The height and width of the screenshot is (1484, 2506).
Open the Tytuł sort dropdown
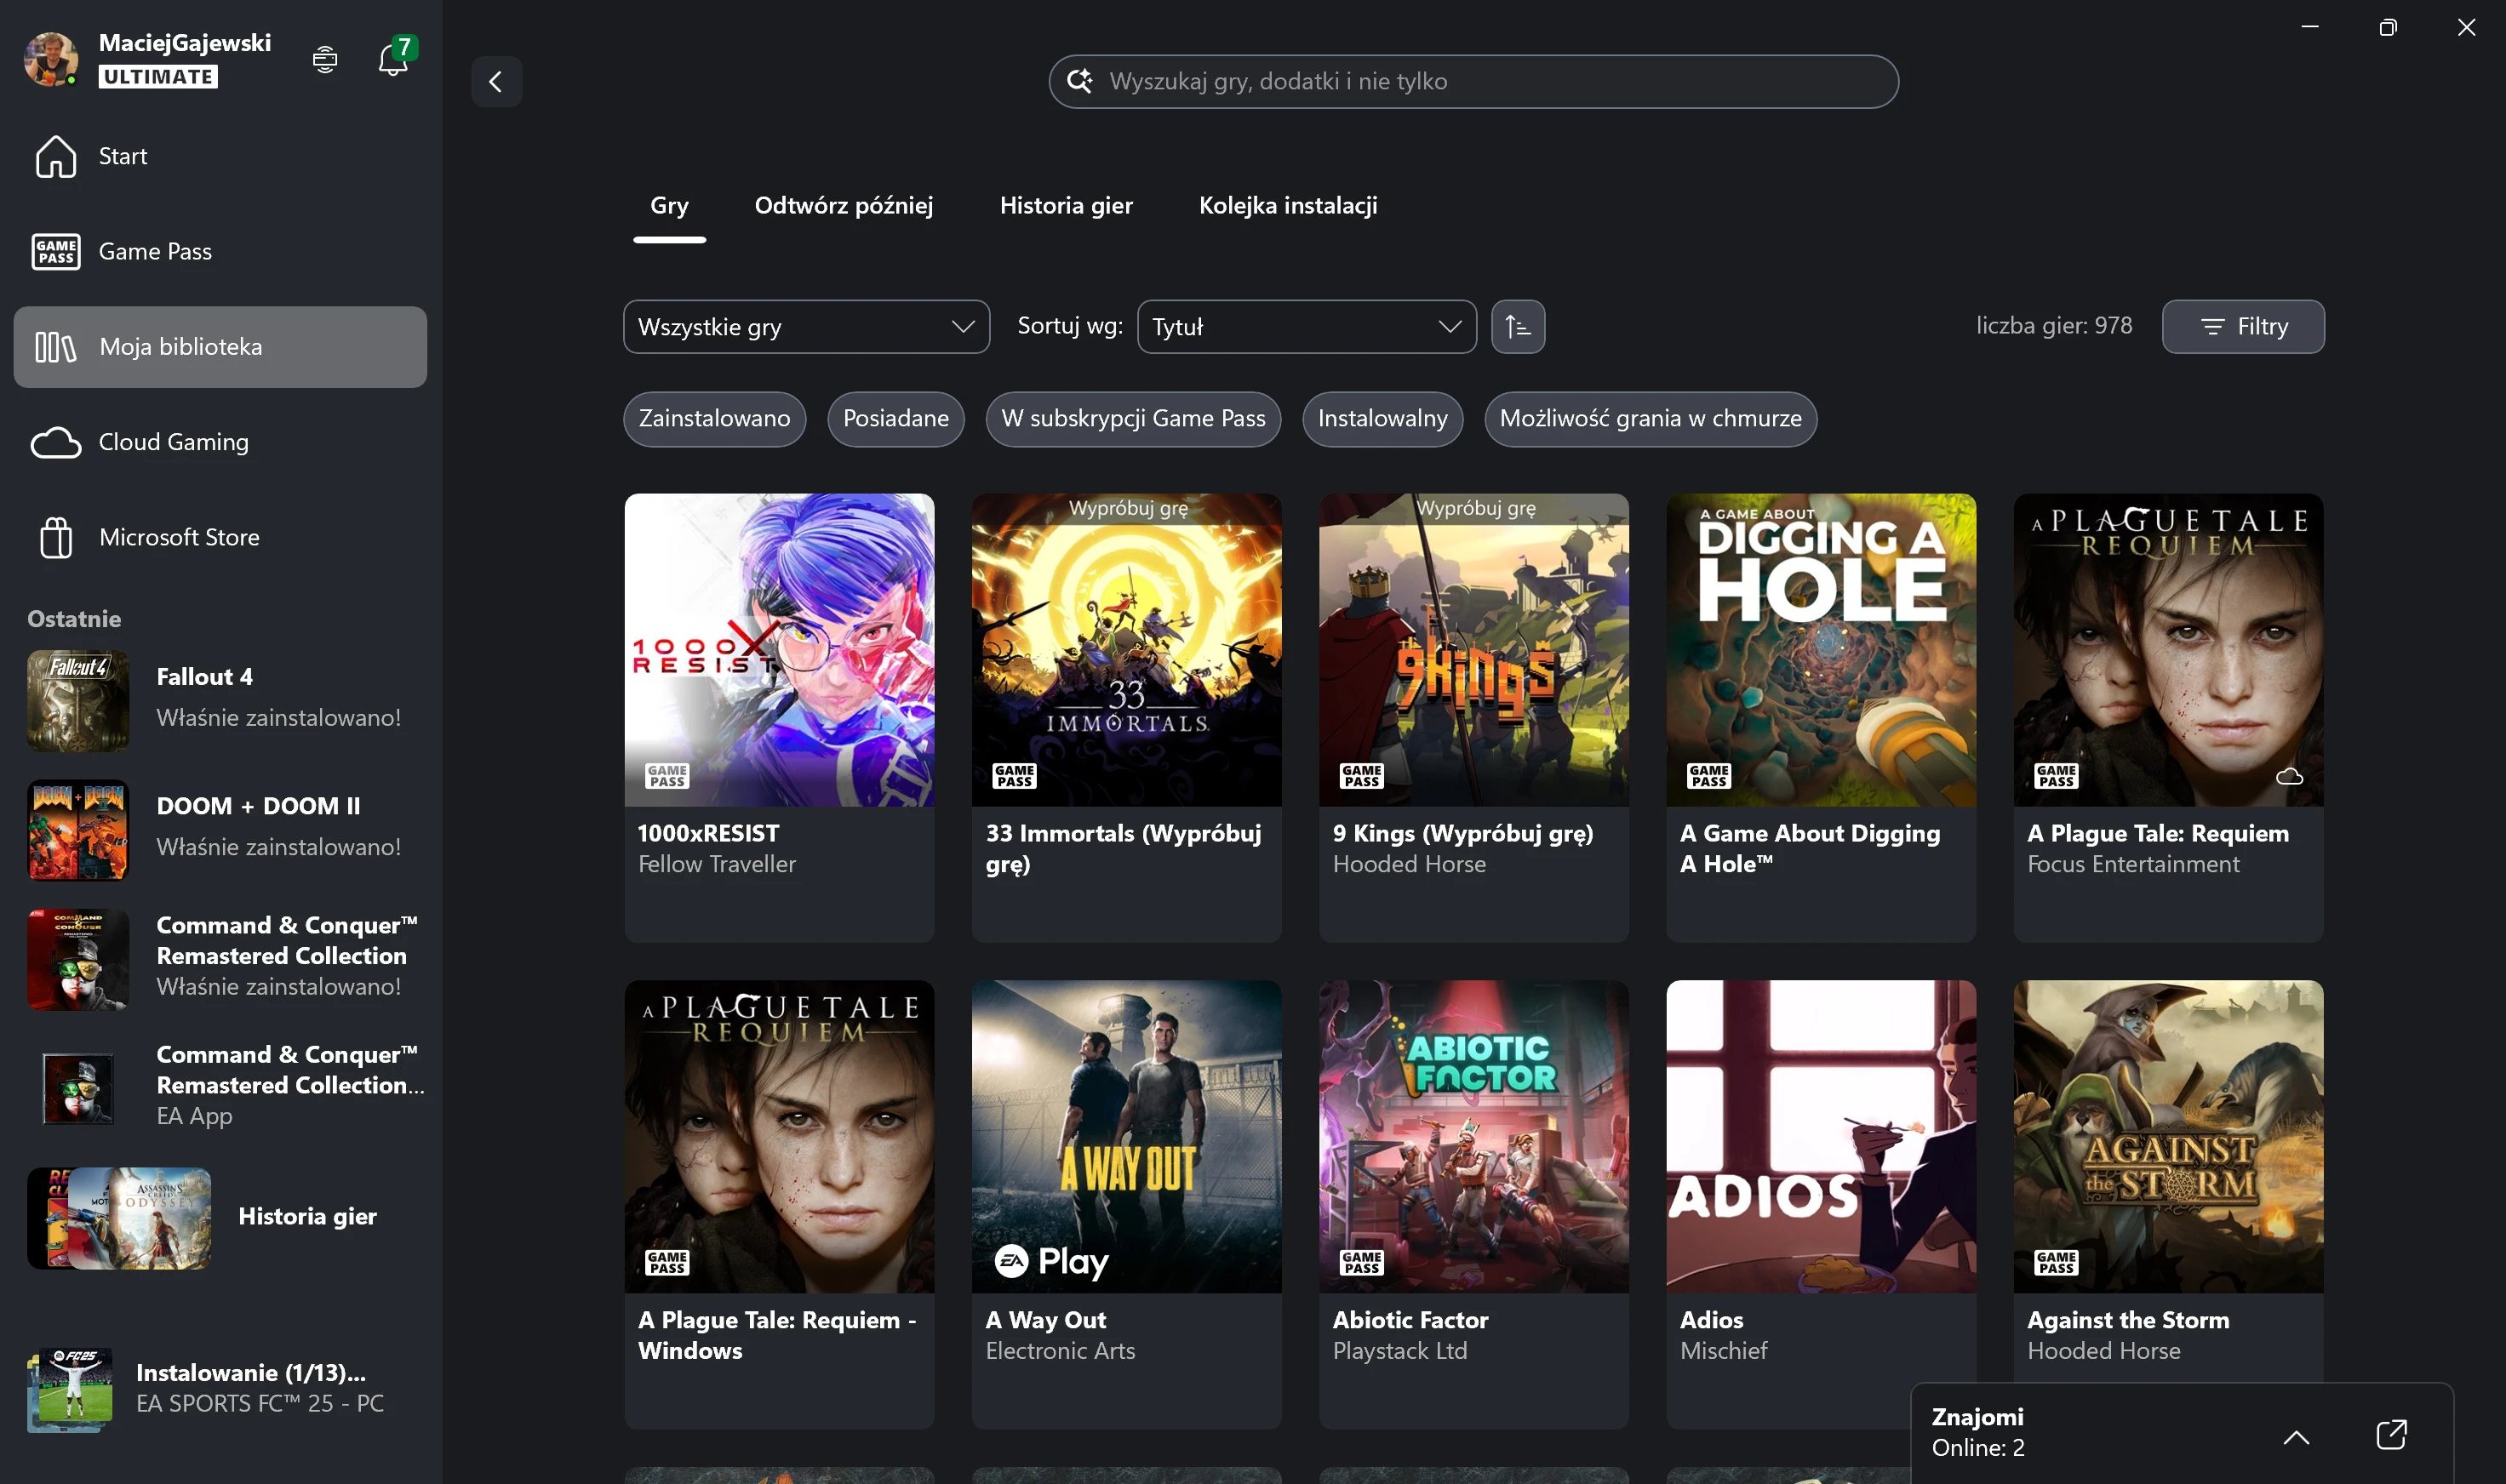point(1306,327)
